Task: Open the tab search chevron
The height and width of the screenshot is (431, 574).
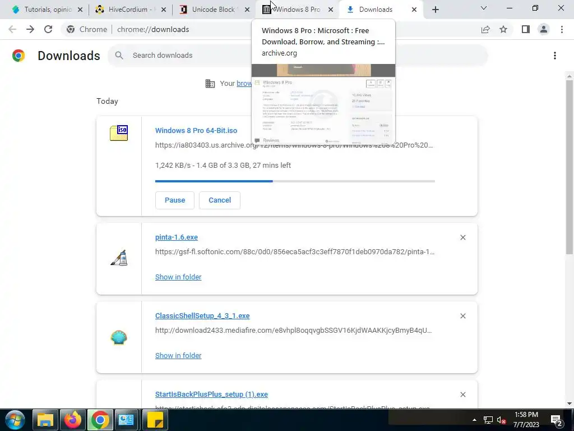Action: pos(484,8)
